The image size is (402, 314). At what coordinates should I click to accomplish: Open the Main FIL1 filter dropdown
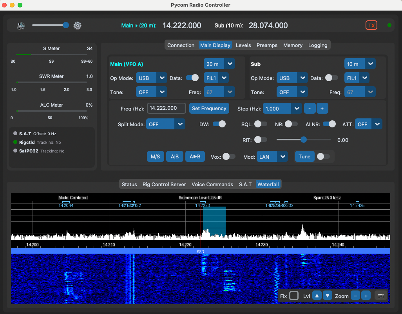[x=216, y=78]
